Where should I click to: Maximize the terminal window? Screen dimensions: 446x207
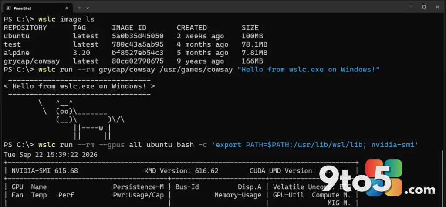click(424, 7)
